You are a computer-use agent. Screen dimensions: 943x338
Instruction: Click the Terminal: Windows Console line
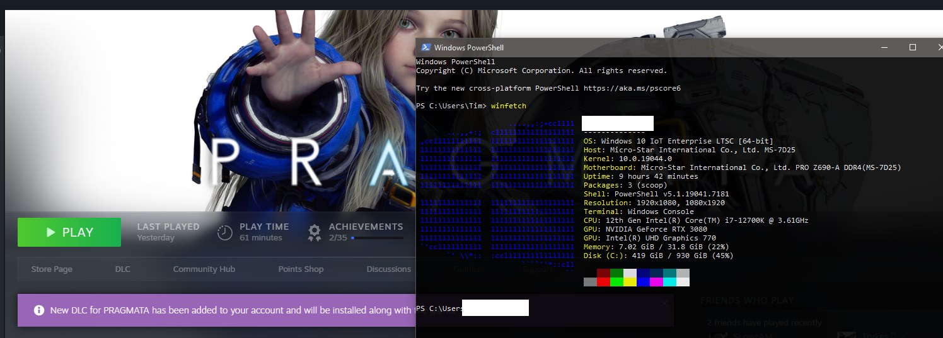tap(639, 211)
